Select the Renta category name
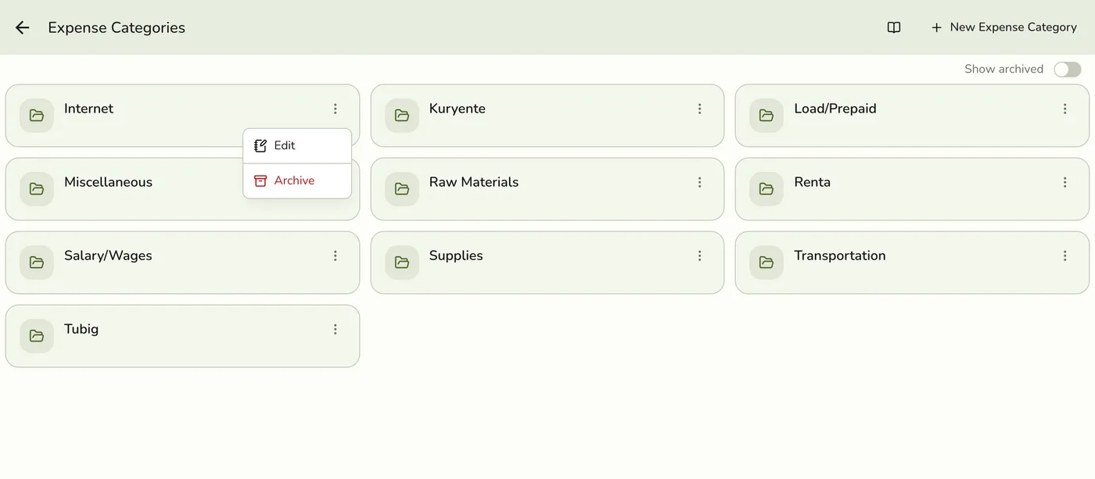This screenshot has height=479, width=1095. (812, 182)
